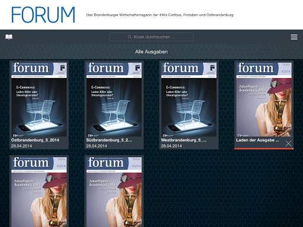
Task: Click the Laden der Ausgabe label
Action: pos(257,140)
